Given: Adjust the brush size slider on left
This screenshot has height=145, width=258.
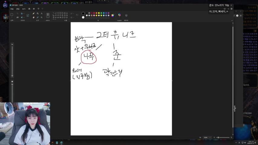Looking at the screenshot, I should click(12, 60).
